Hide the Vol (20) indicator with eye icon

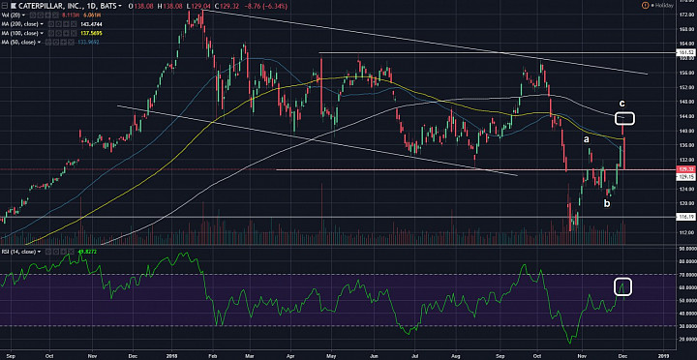point(33,15)
